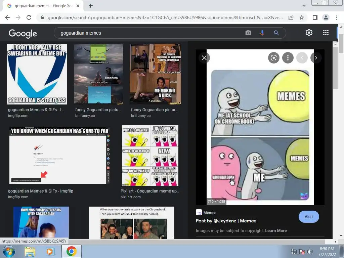Open Google quick settings gear

tap(309, 33)
